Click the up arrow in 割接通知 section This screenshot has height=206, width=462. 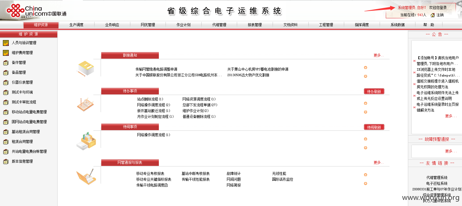click(365, 68)
